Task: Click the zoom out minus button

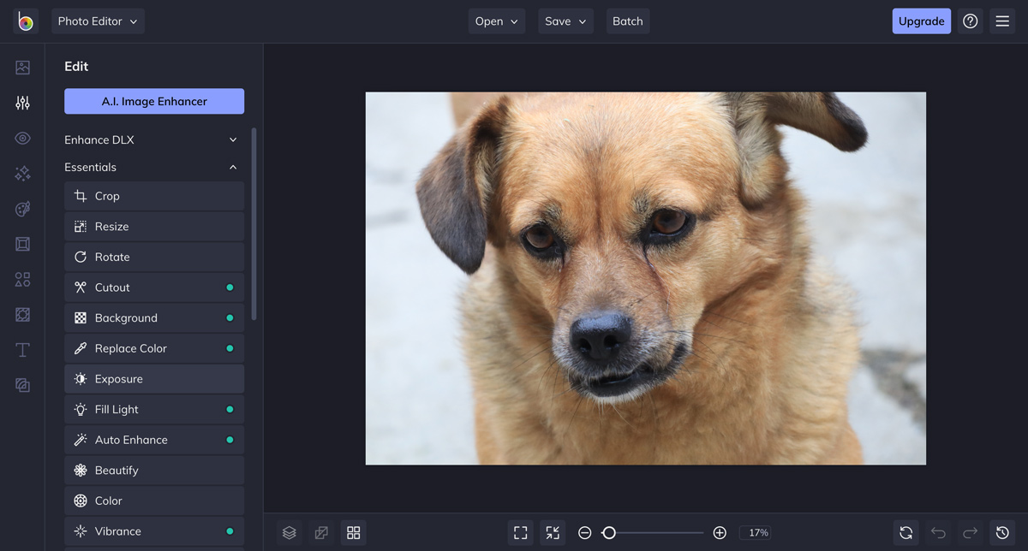Action: coord(584,533)
